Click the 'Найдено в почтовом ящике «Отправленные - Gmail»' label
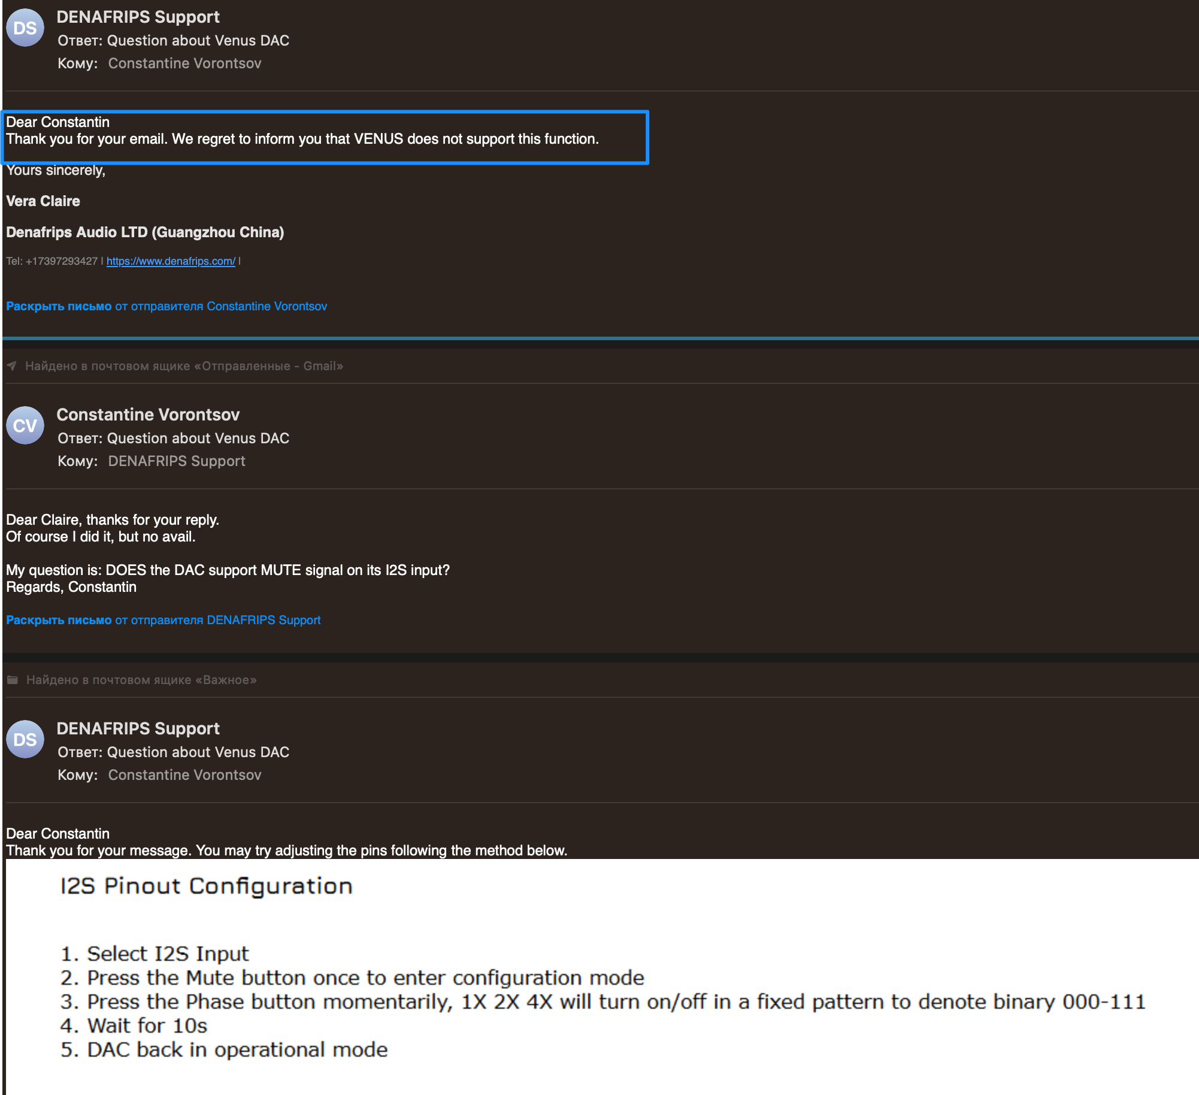This screenshot has height=1095, width=1199. point(184,366)
